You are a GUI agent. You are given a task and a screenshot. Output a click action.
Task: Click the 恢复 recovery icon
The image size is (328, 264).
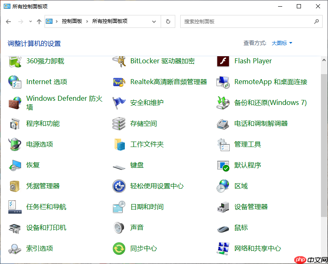click(x=15, y=165)
